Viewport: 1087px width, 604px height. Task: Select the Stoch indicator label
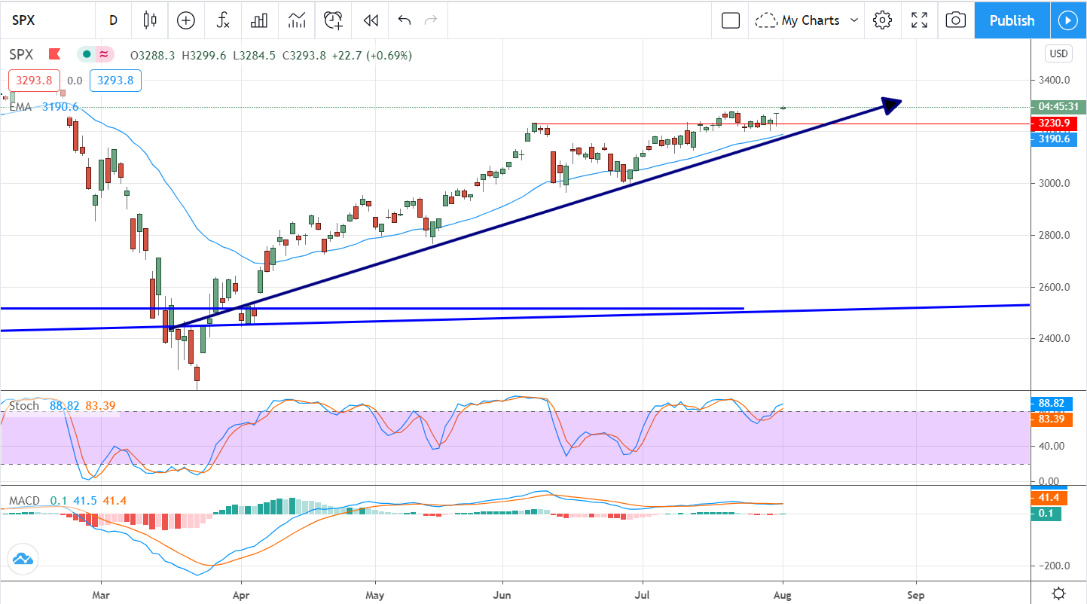click(x=24, y=406)
